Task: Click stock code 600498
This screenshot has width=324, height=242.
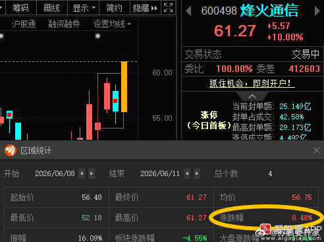Action: (219, 11)
